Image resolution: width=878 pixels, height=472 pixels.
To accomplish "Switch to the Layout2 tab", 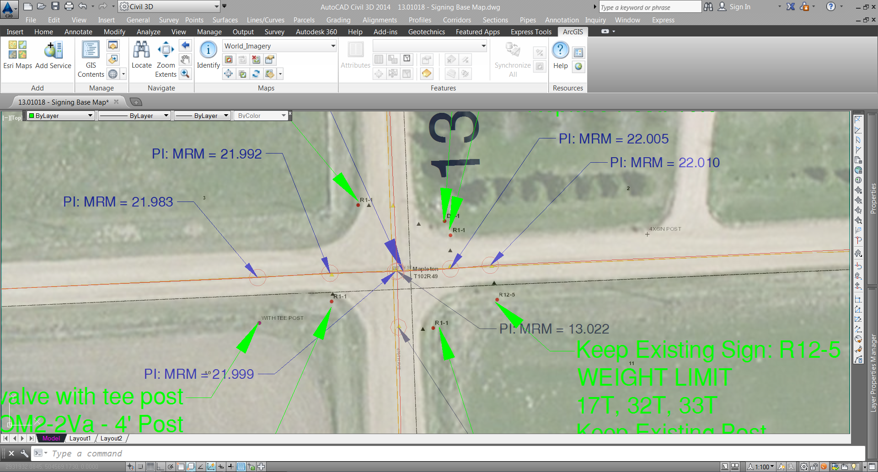I will pos(111,438).
